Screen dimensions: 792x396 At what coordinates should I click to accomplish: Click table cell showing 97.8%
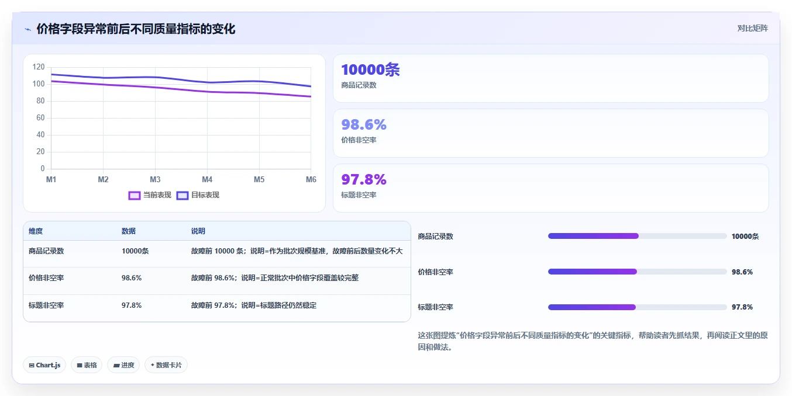pyautogui.click(x=132, y=305)
